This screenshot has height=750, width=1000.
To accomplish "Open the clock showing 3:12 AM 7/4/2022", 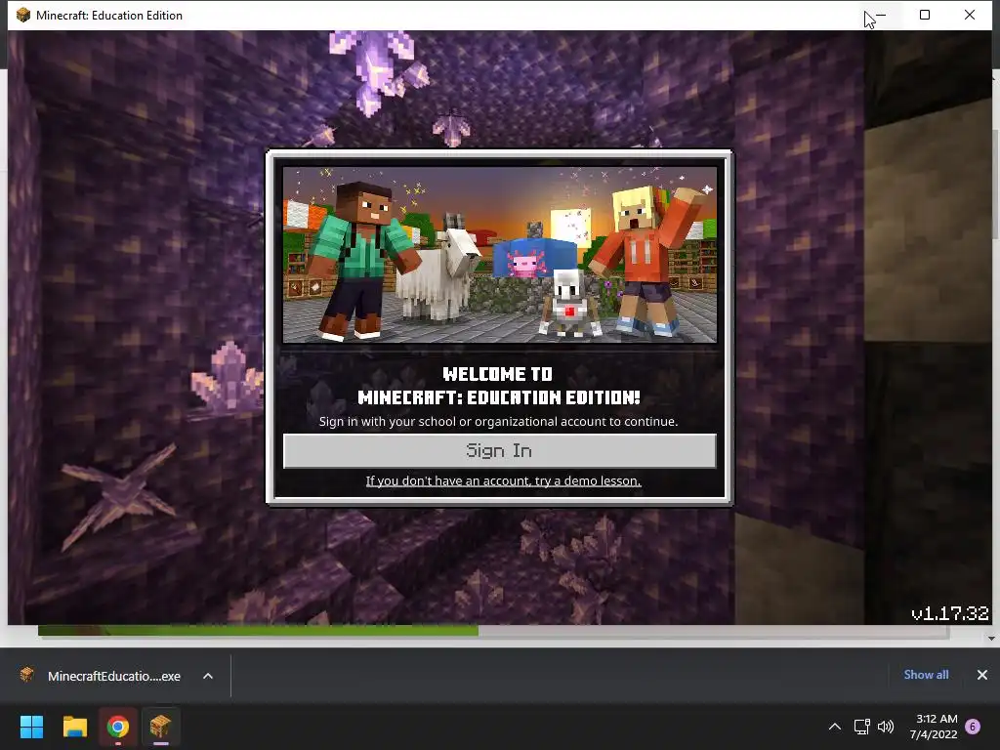I will pos(935,727).
